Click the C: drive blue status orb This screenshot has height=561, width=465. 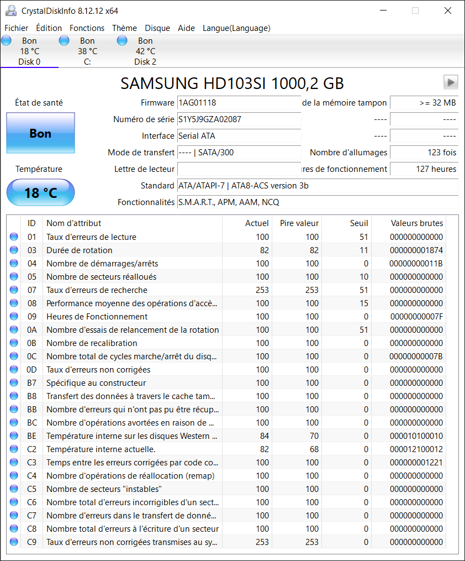[x=64, y=40]
